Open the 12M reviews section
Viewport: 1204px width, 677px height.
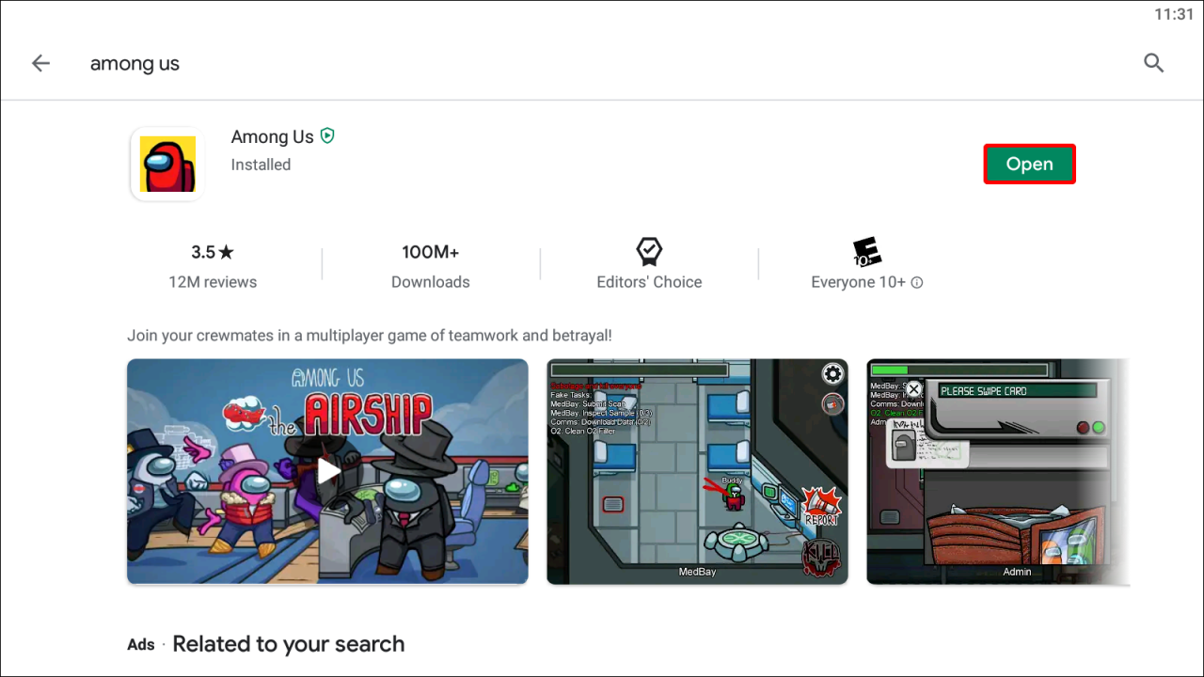coord(213,282)
